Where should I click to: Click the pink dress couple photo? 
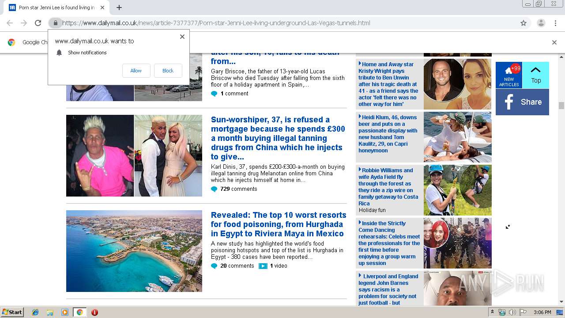tap(168, 155)
